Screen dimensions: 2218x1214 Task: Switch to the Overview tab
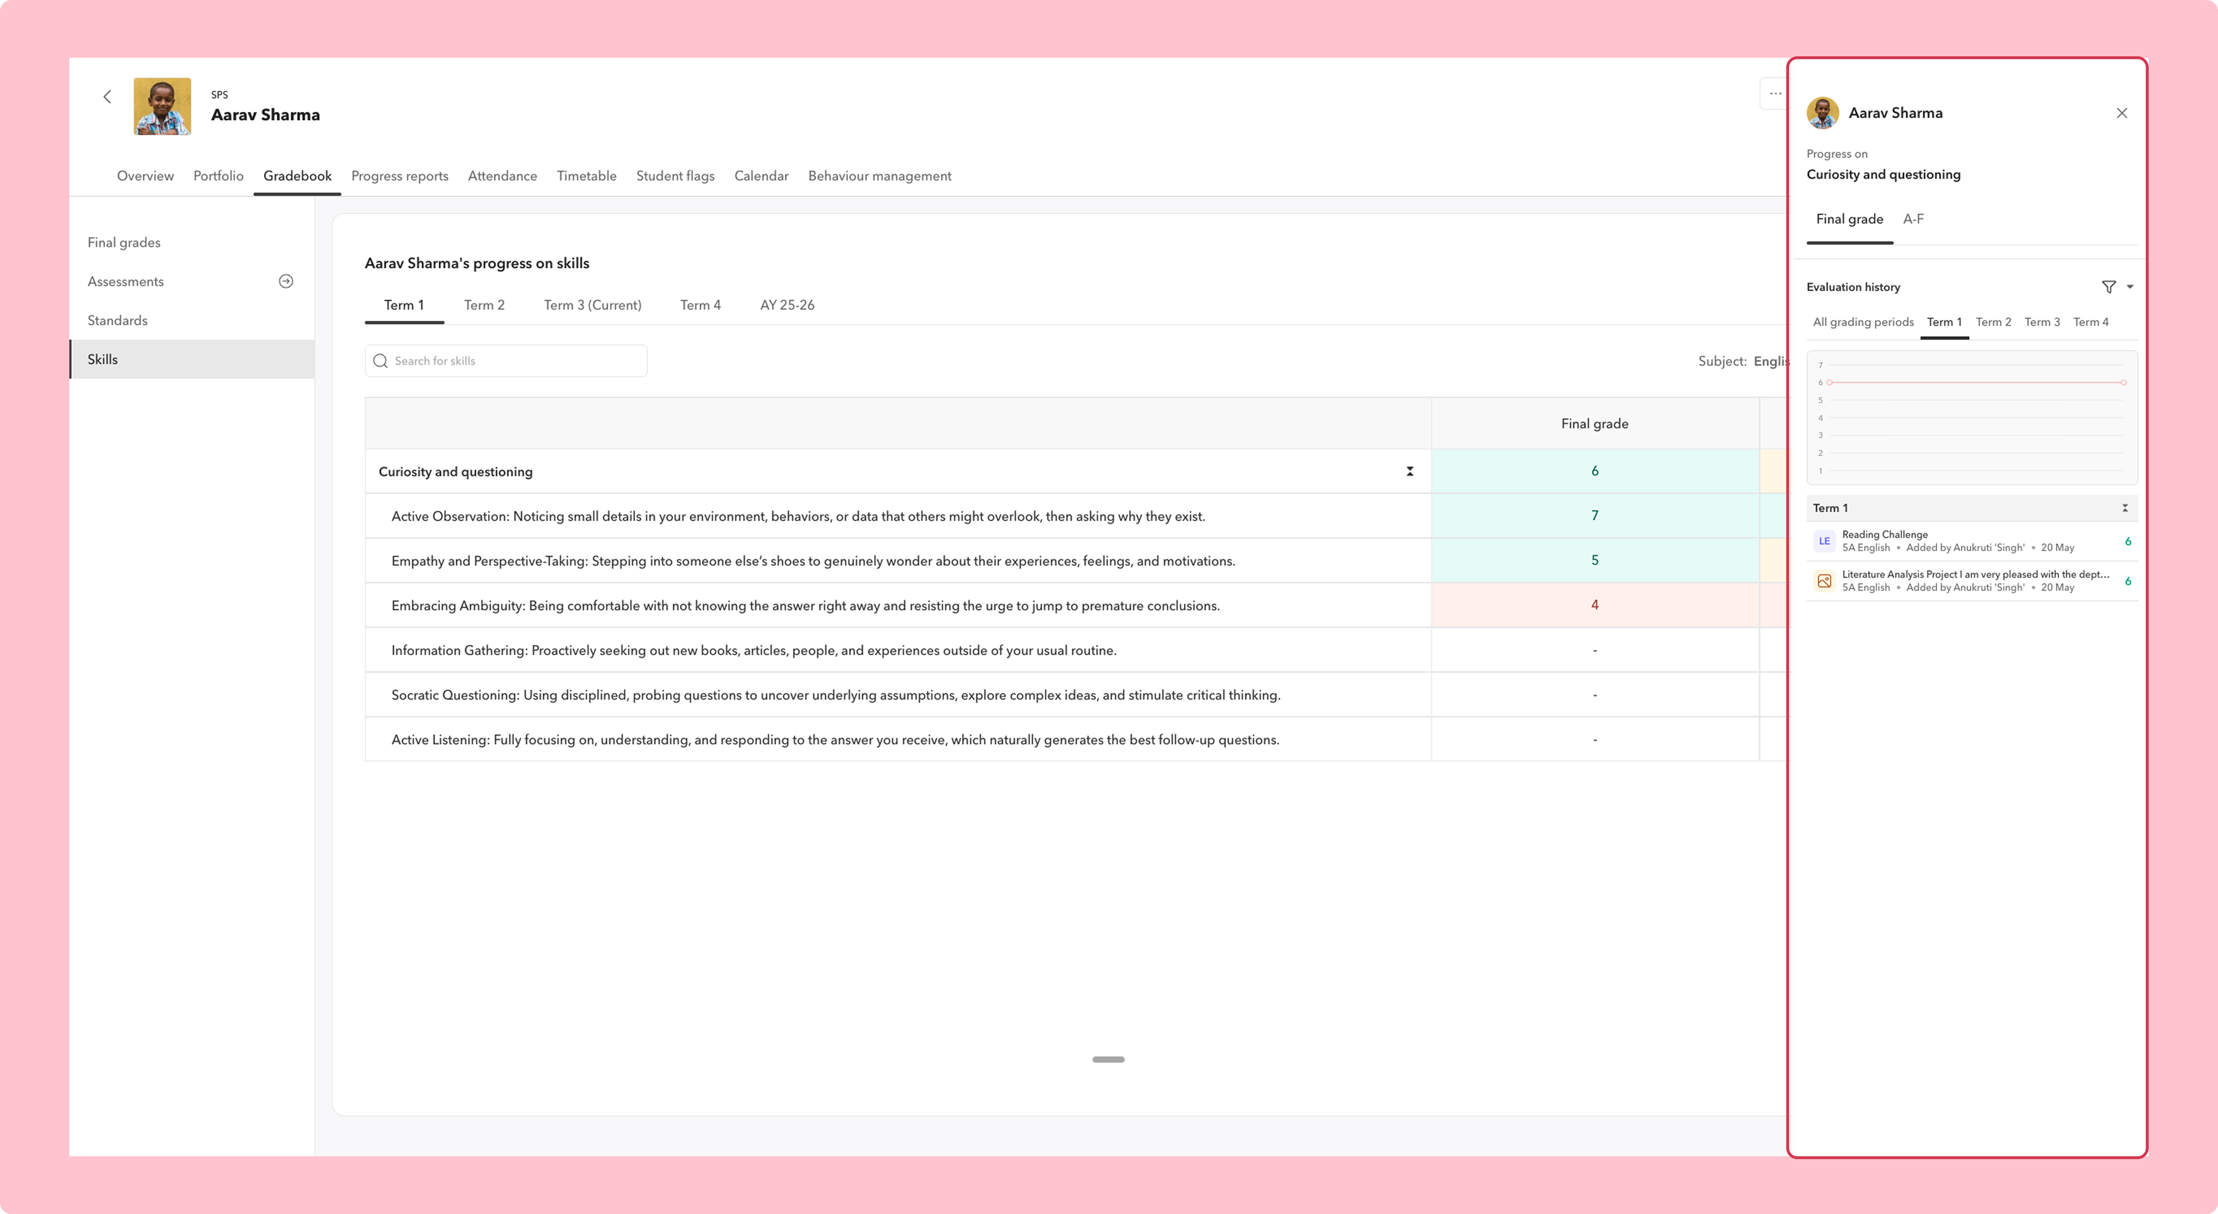coord(145,176)
